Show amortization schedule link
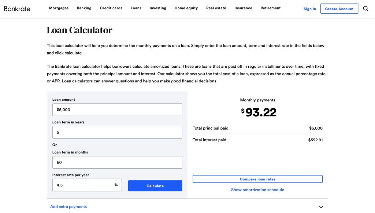The image size is (375, 213). (x=257, y=190)
